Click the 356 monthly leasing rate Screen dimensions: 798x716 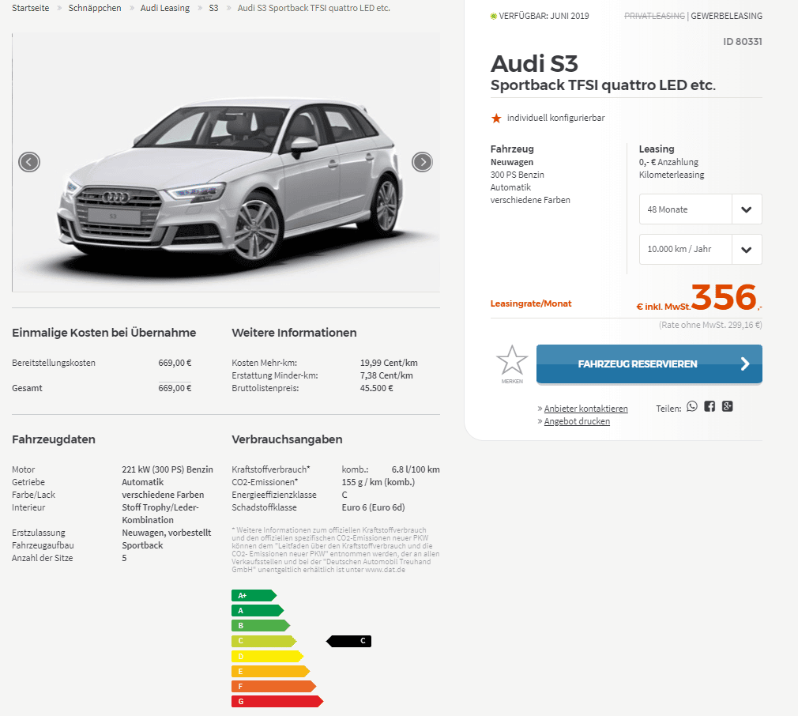(724, 297)
